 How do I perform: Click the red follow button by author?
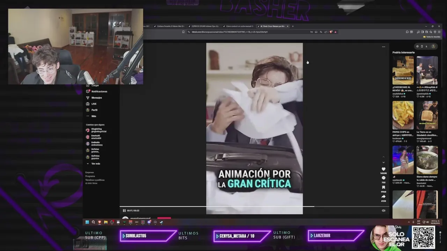(164, 218)
